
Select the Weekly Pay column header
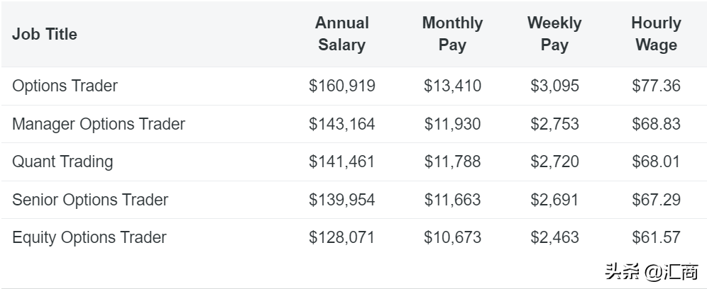(x=554, y=34)
